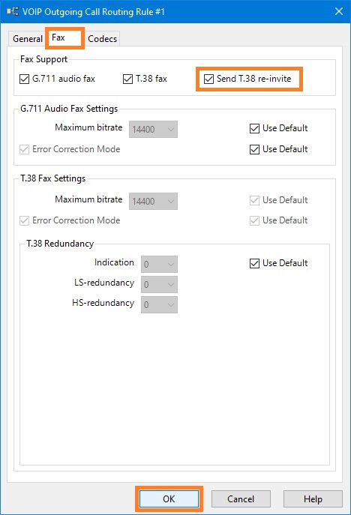
Task: Toggle T.38 Error Correction Mode checkbox
Action: [x=24, y=220]
